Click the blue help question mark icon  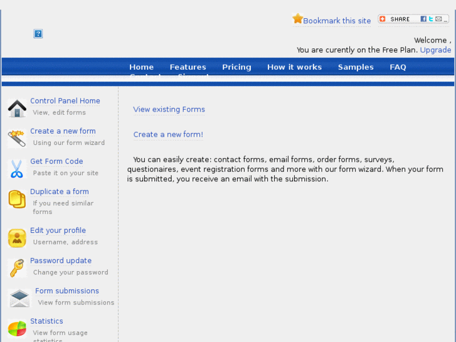(x=38, y=33)
